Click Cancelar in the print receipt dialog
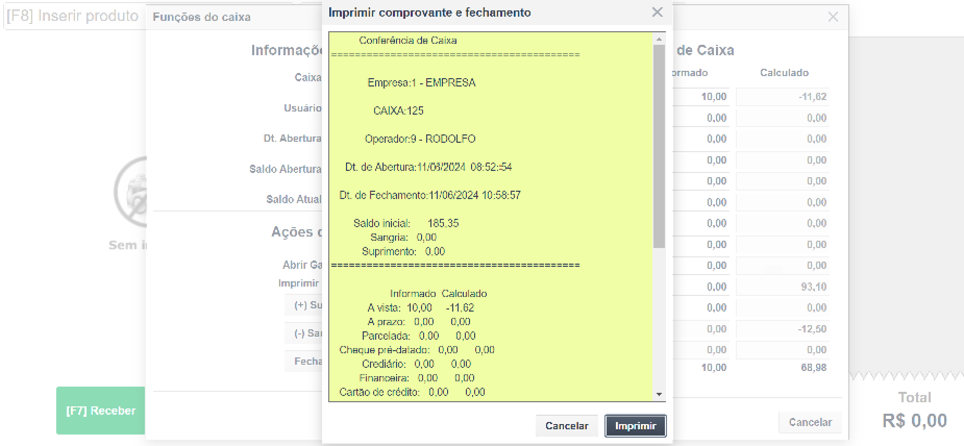 (x=567, y=426)
